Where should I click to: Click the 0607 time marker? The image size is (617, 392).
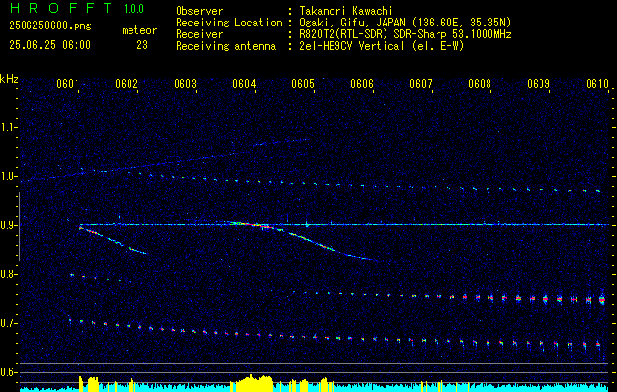421,83
